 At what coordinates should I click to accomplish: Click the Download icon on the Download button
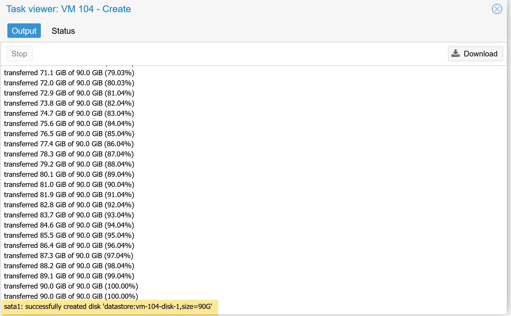(x=456, y=54)
